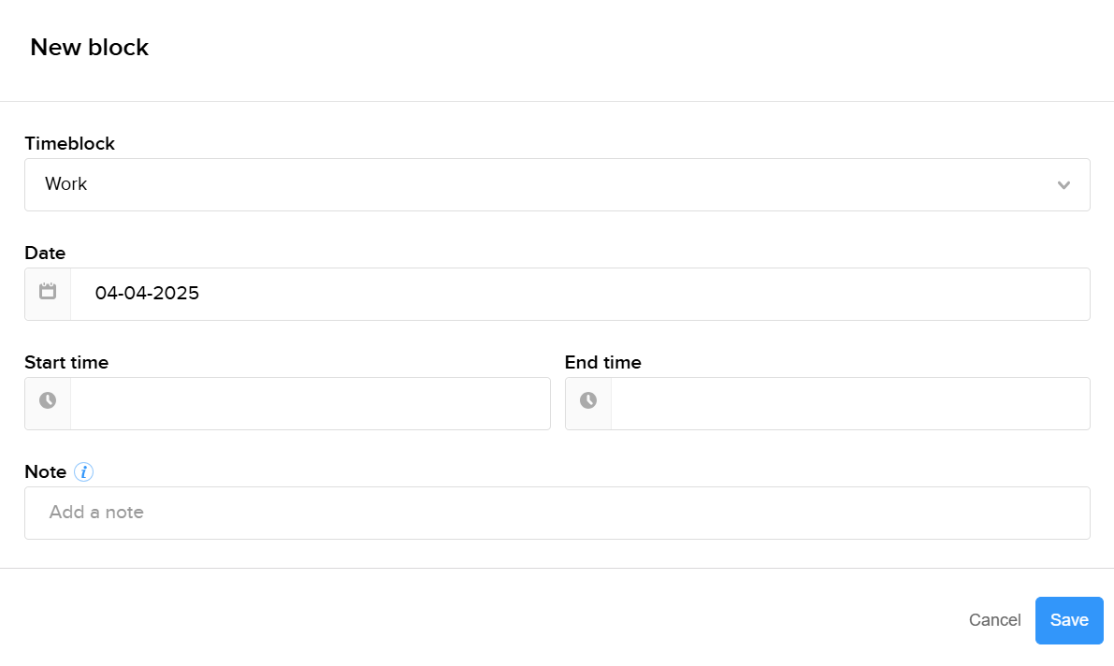
Task: Open the Timeblock dropdown chevron
Action: pyautogui.click(x=1063, y=185)
